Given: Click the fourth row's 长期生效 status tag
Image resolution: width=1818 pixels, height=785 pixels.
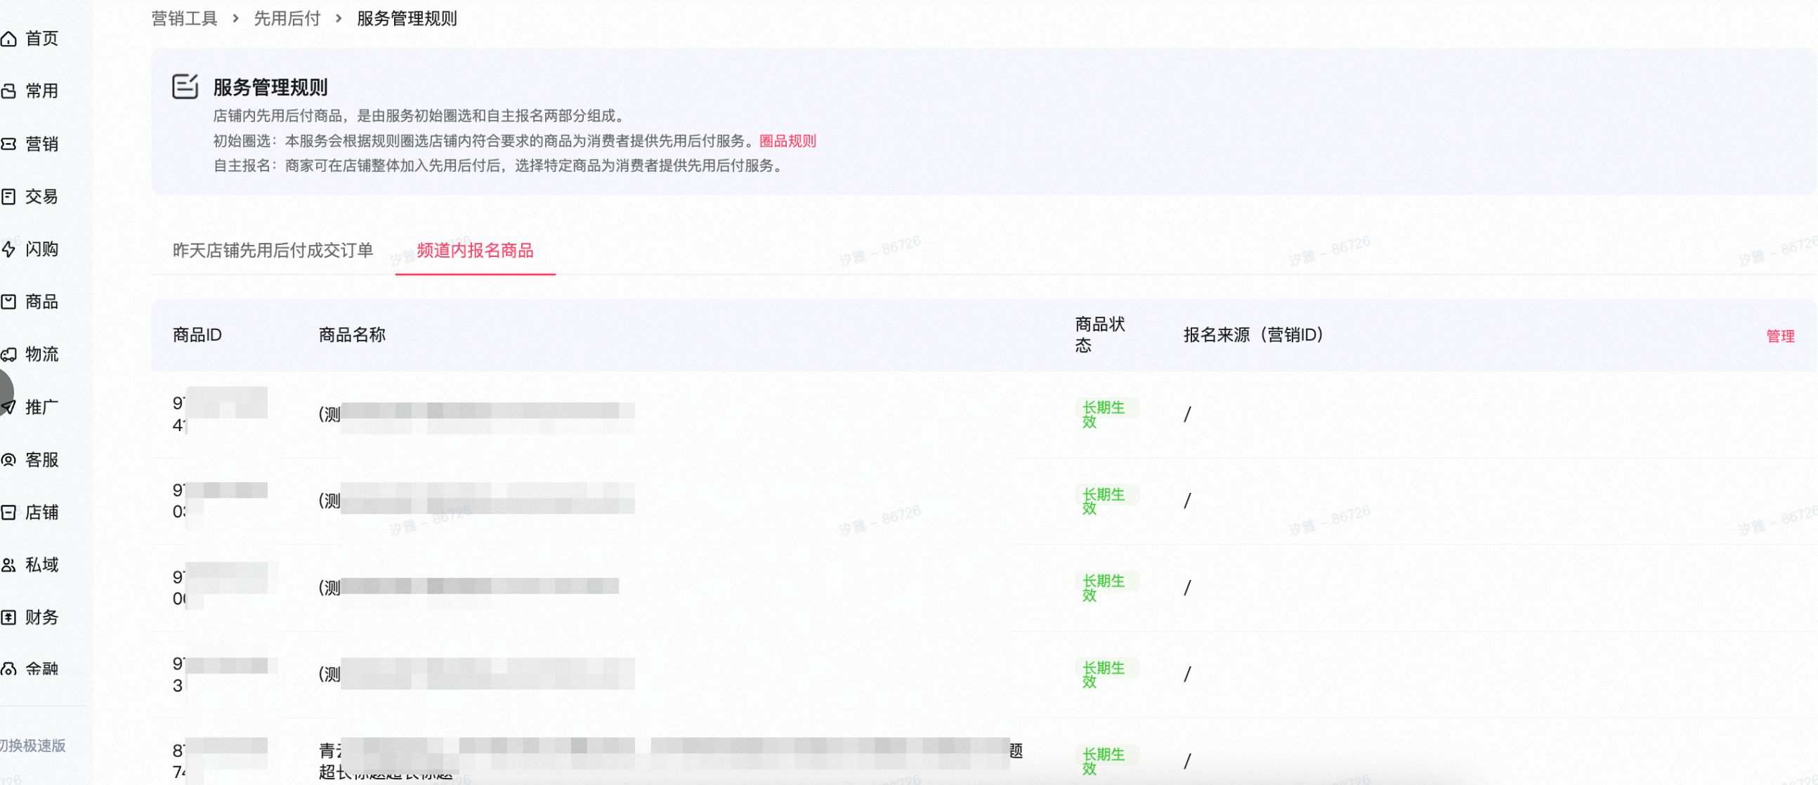Looking at the screenshot, I should pyautogui.click(x=1106, y=675).
